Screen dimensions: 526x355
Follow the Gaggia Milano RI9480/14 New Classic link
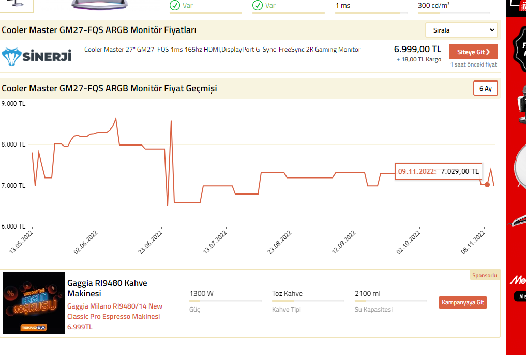click(x=114, y=311)
